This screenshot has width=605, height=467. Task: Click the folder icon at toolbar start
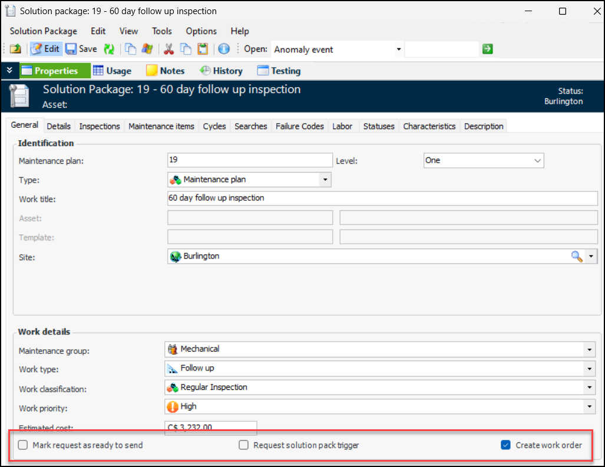tap(15, 49)
